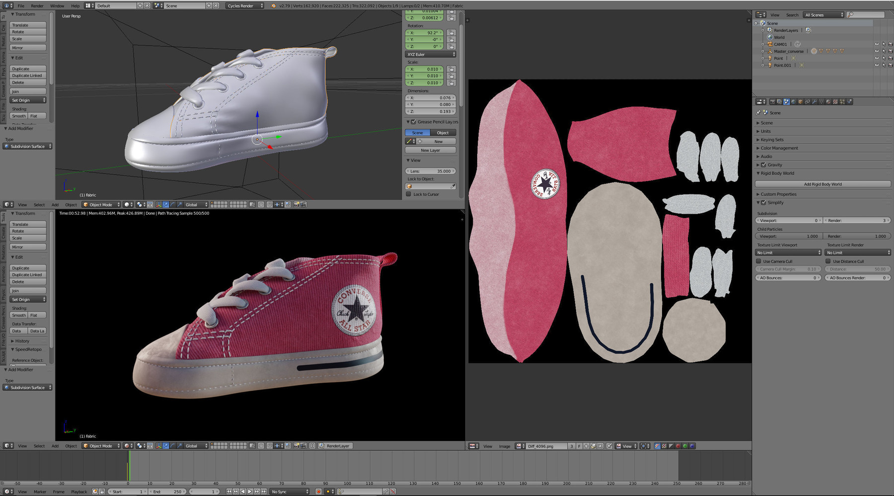Toggle the Lock to Cursor checkbox

pyautogui.click(x=409, y=194)
